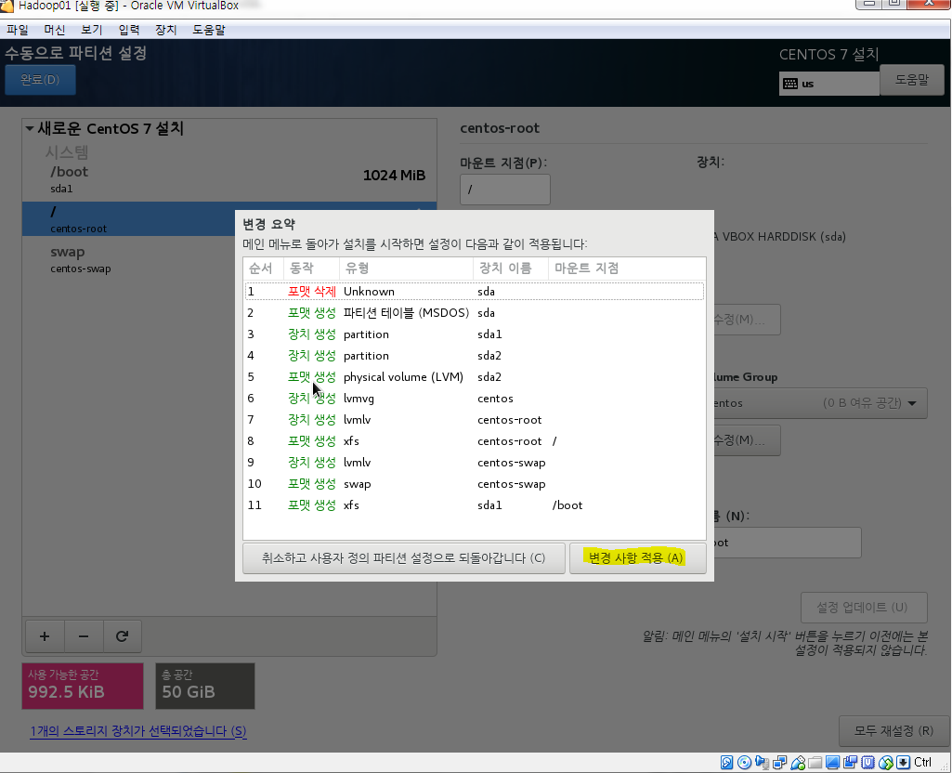The image size is (952, 773).
Task: Click the 총 공간 50 GiB box
Action: coord(205,687)
